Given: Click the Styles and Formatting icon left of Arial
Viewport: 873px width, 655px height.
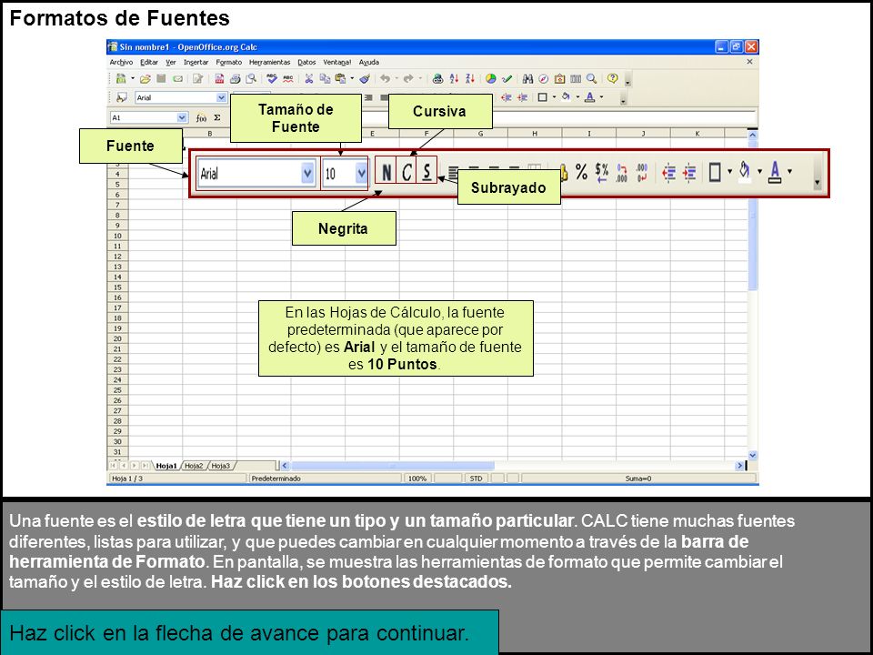Looking at the screenshot, I should [x=121, y=97].
